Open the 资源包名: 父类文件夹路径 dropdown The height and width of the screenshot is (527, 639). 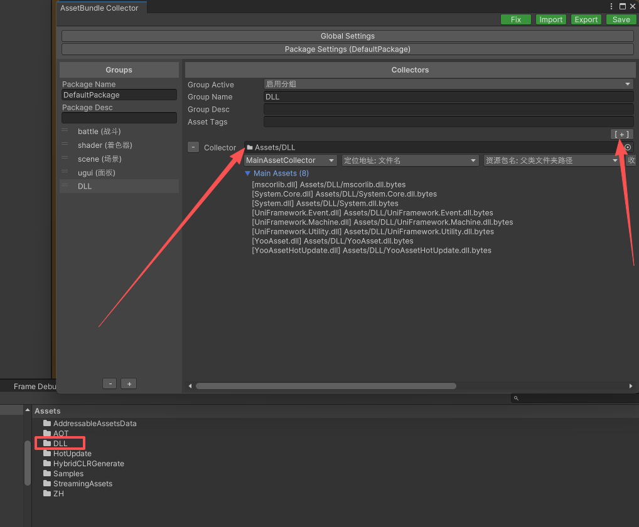pyautogui.click(x=552, y=160)
